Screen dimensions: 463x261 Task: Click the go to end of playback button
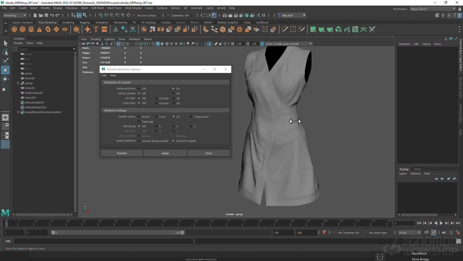[x=458, y=223]
